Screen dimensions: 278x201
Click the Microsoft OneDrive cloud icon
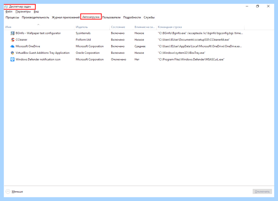click(x=13, y=46)
